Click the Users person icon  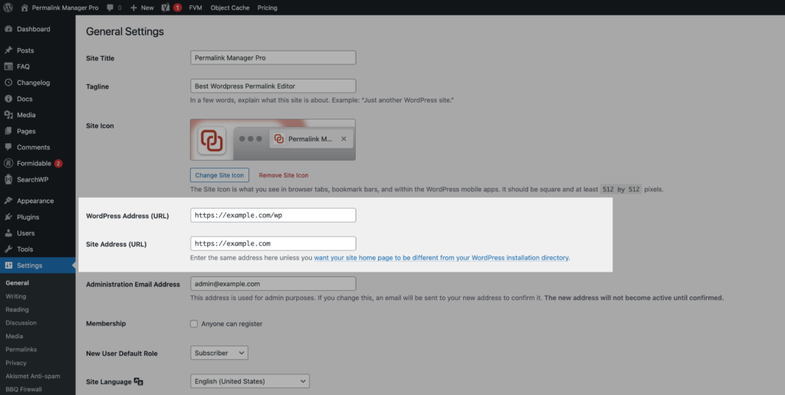[x=8, y=233]
